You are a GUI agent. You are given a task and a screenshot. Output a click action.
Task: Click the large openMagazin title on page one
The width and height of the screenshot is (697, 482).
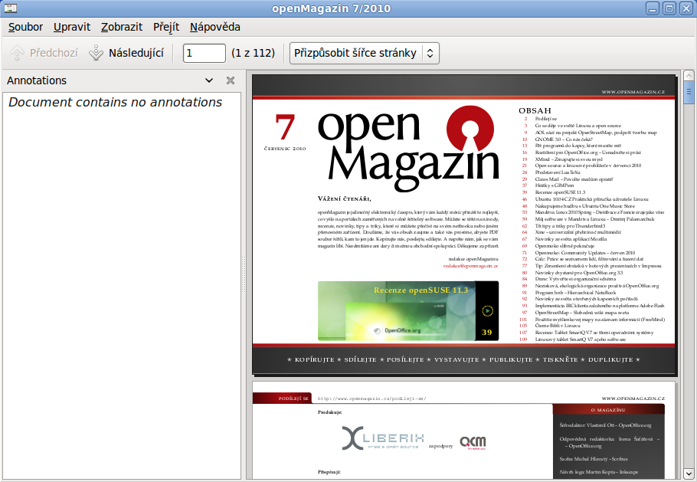tap(408, 149)
